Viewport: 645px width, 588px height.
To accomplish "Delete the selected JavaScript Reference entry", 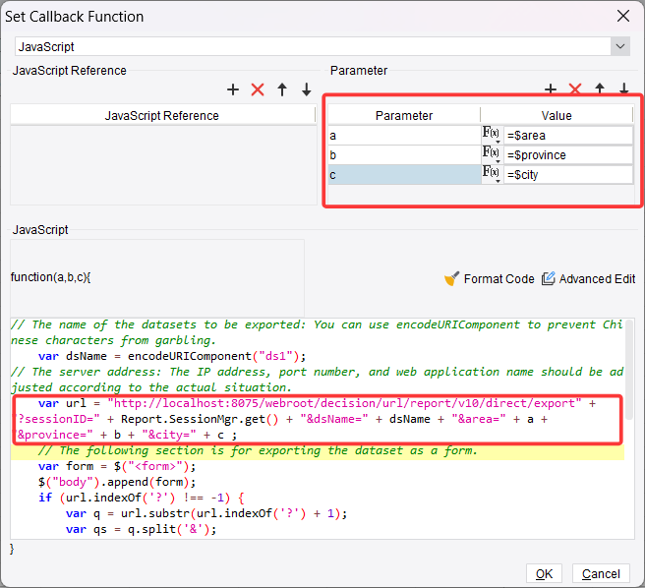I will tap(258, 89).
